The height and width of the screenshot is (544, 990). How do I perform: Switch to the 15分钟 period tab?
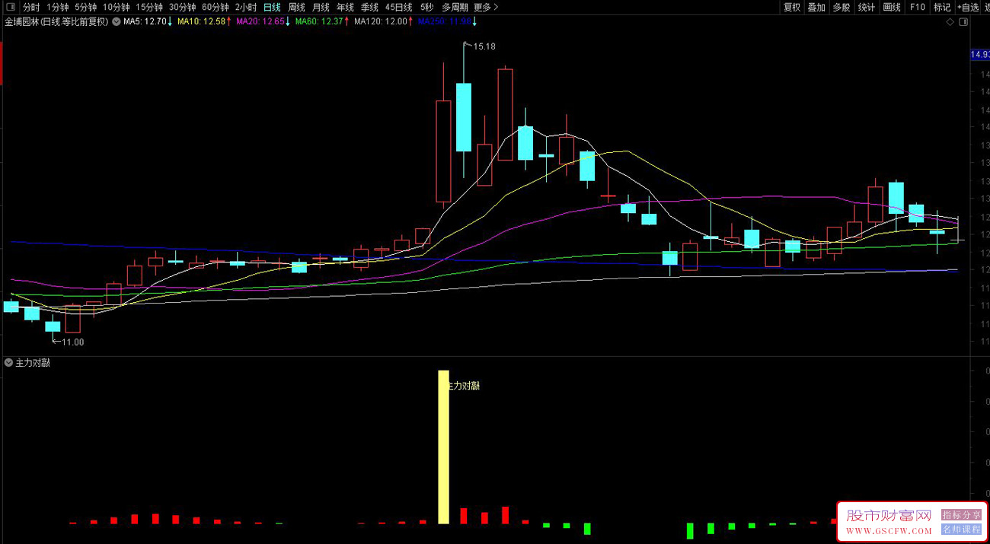(x=149, y=7)
